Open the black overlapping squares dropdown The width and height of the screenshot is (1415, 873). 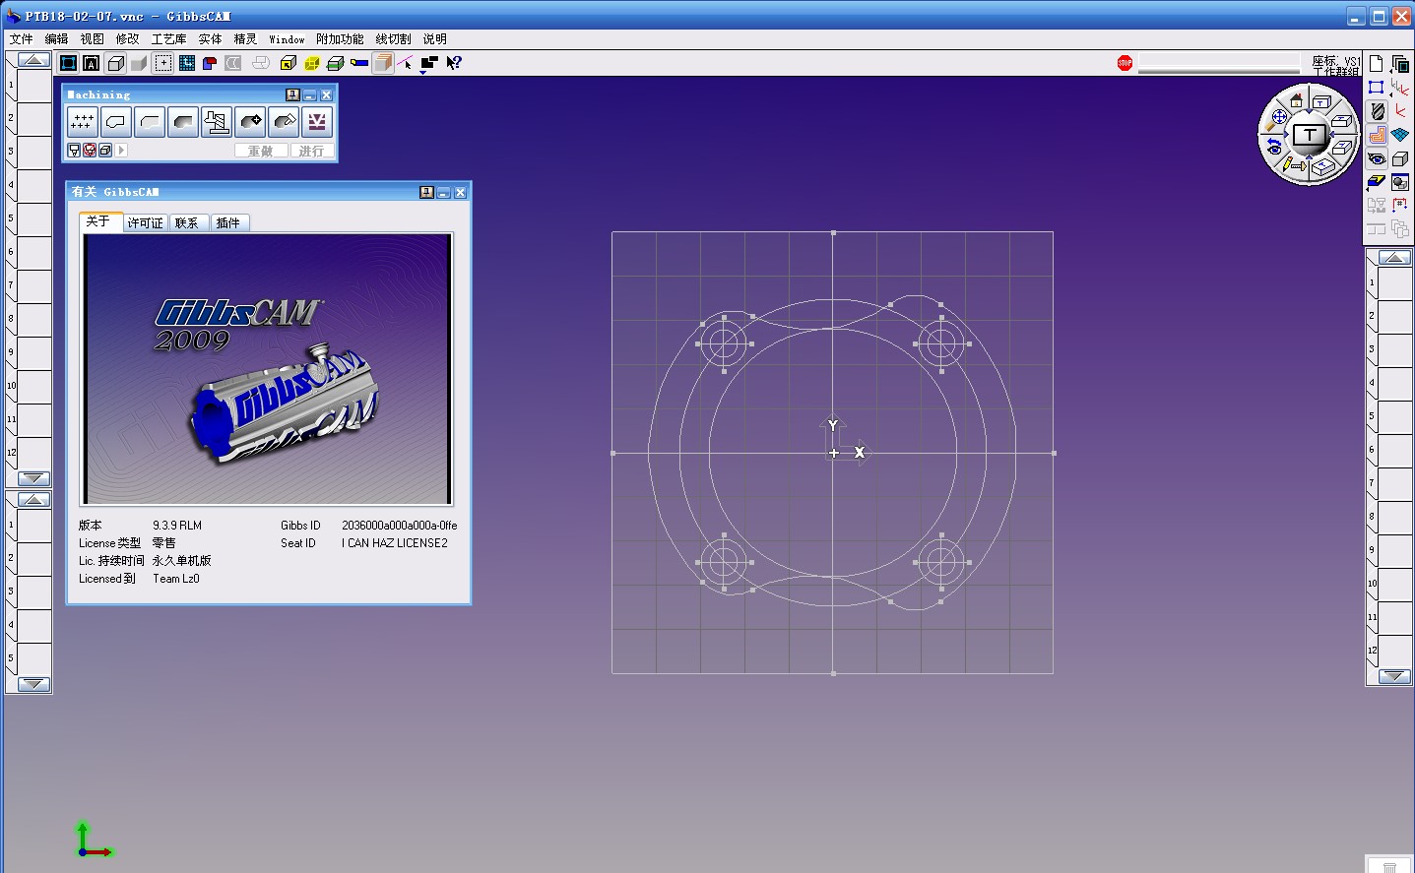click(429, 64)
